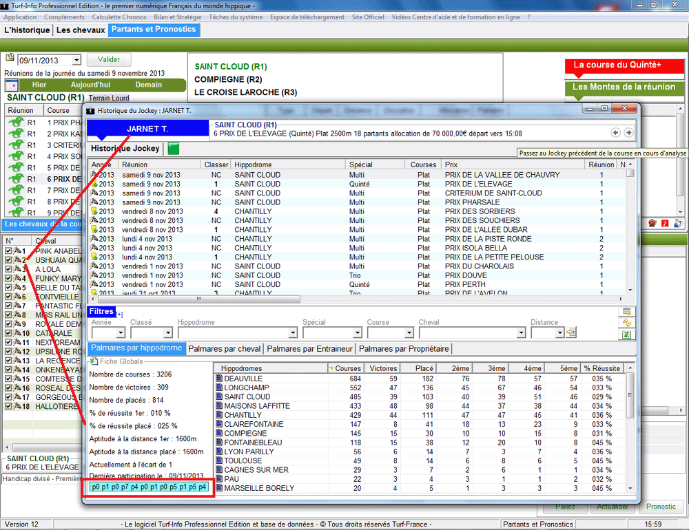Click green horse icon for race 8 PRIX

click(16, 201)
